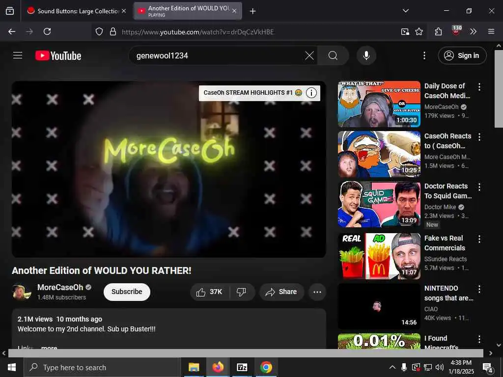This screenshot has height=377, width=503.
Task: Sign in to YouTube
Action: point(462,56)
